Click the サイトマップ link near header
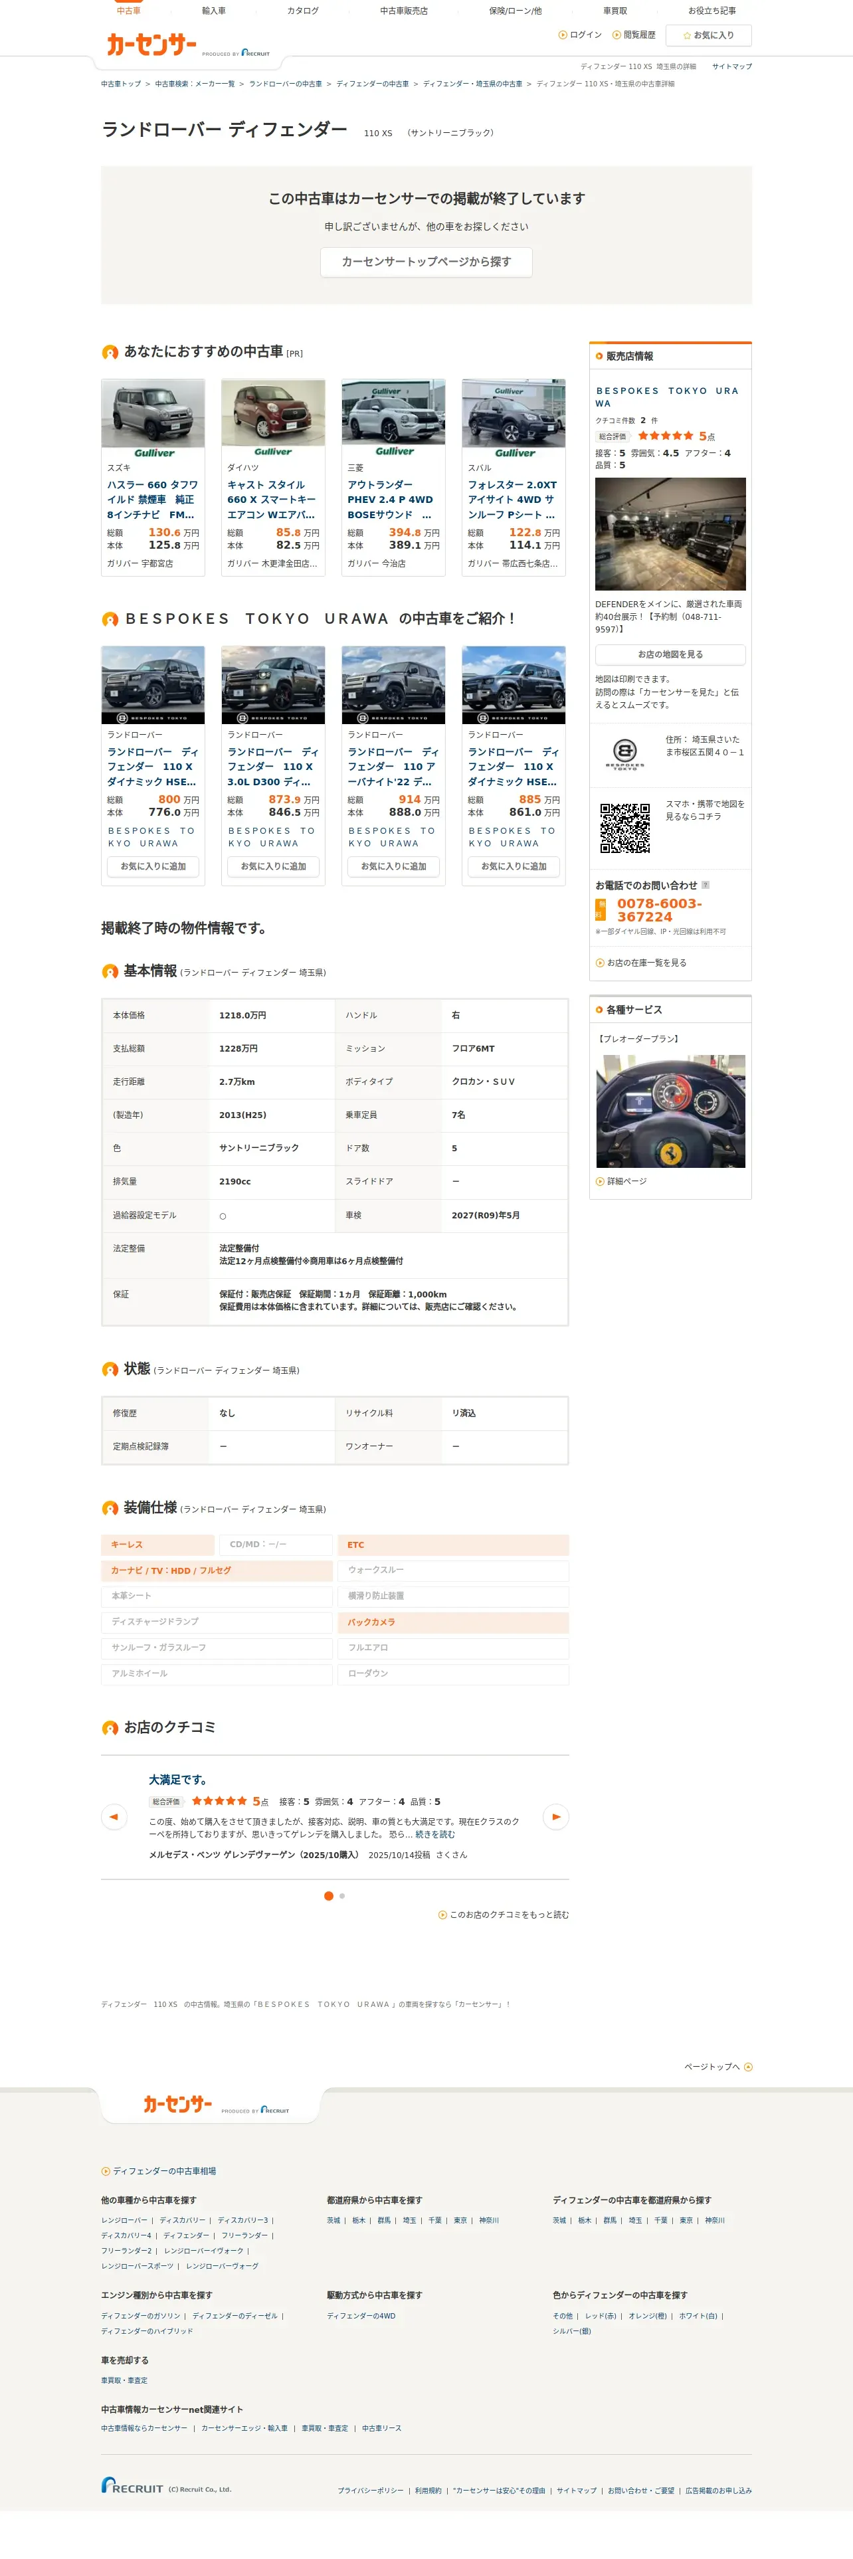Screen dimensions: 853x2559 (x=732, y=66)
